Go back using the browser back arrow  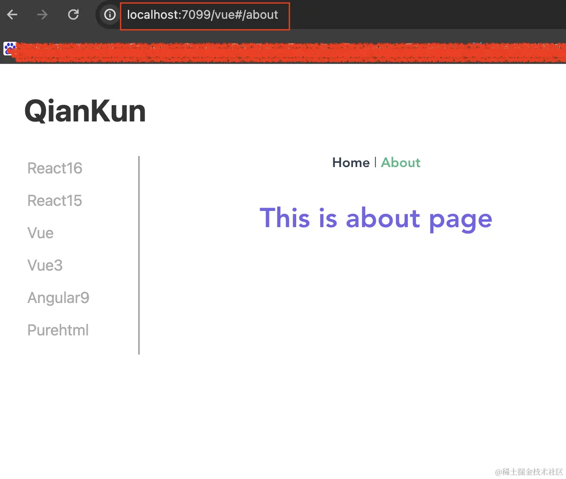point(12,15)
